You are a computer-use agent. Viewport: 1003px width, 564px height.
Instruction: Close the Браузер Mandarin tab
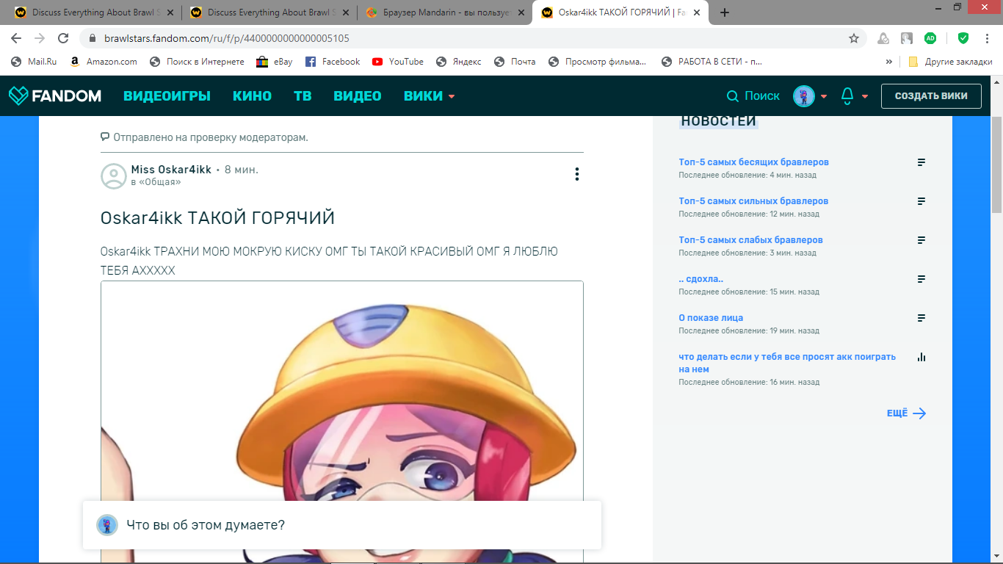point(521,12)
